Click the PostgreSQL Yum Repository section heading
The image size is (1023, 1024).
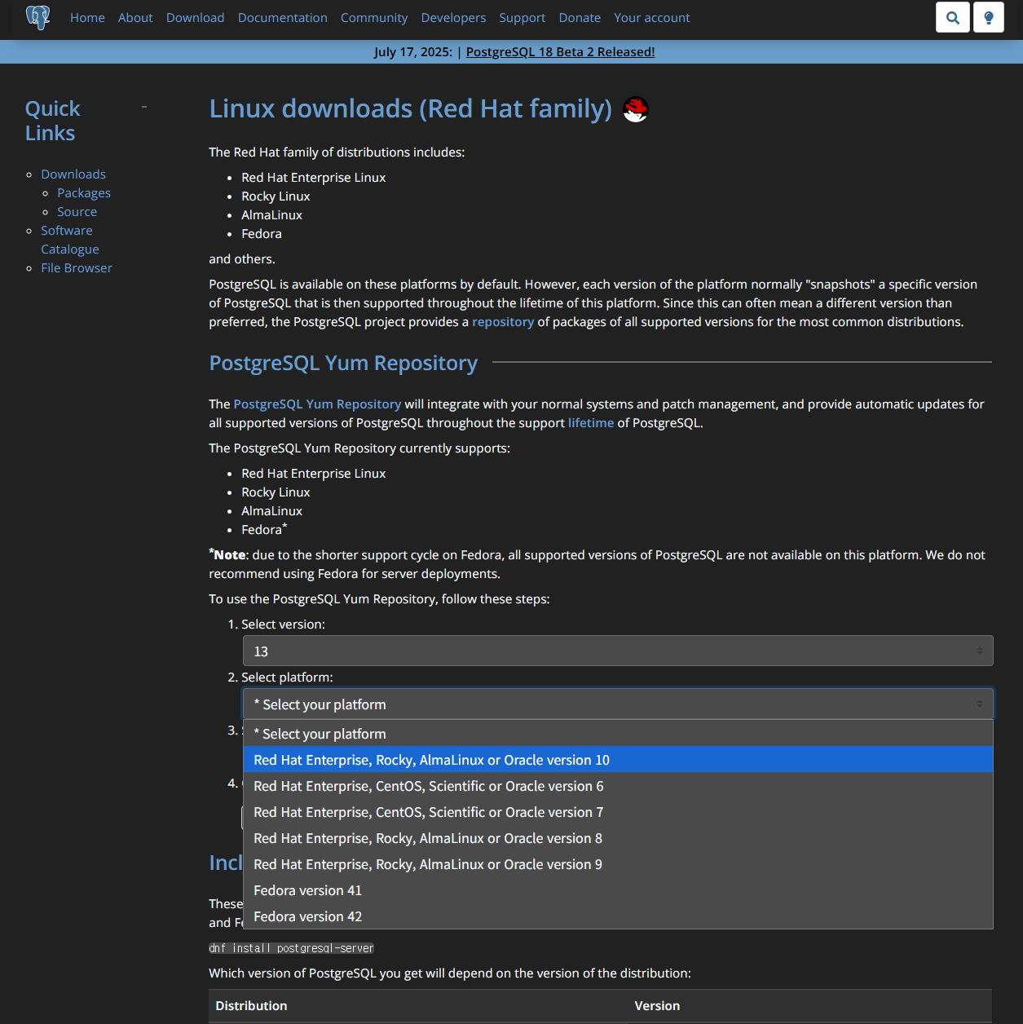[343, 363]
